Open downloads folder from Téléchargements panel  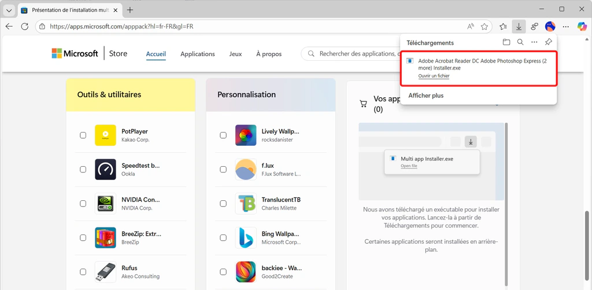[x=506, y=42]
